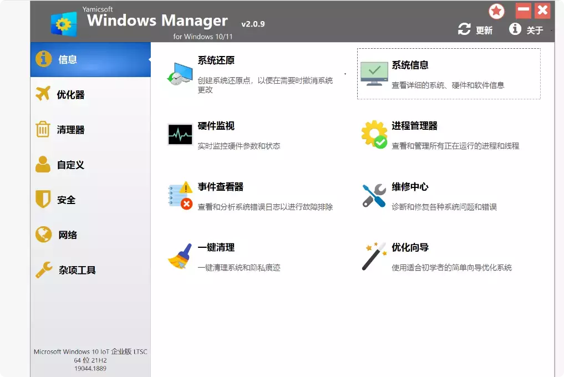This screenshot has width=564, height=377.
Task: Click the Windows Manager logo icon
Action: (64, 22)
